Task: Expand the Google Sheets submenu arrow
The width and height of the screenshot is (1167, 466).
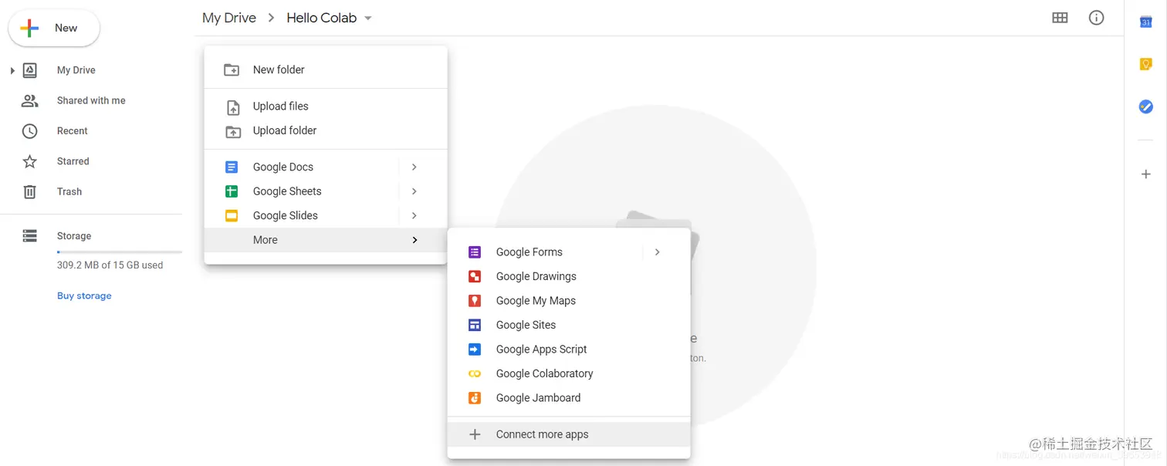Action: tap(414, 191)
